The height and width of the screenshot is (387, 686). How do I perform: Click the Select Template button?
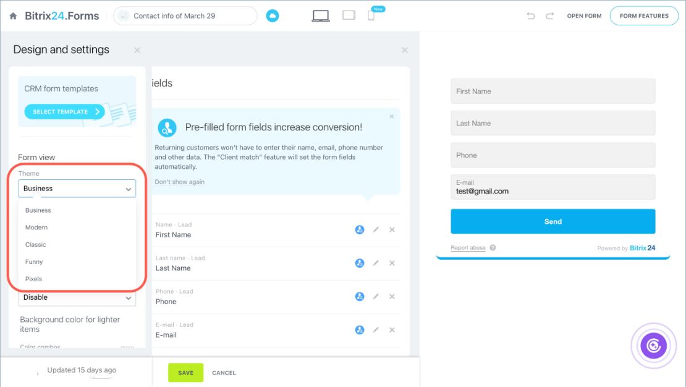[64, 112]
